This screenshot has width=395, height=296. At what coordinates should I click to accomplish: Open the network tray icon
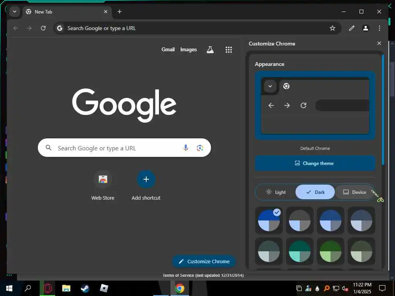click(x=336, y=288)
